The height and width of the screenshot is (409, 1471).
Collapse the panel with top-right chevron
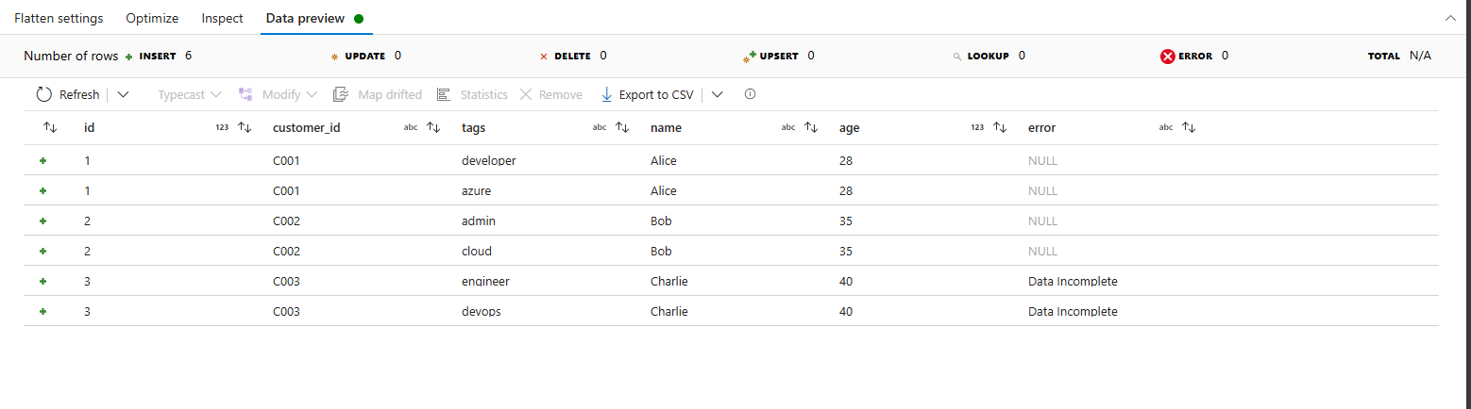coord(1450,18)
